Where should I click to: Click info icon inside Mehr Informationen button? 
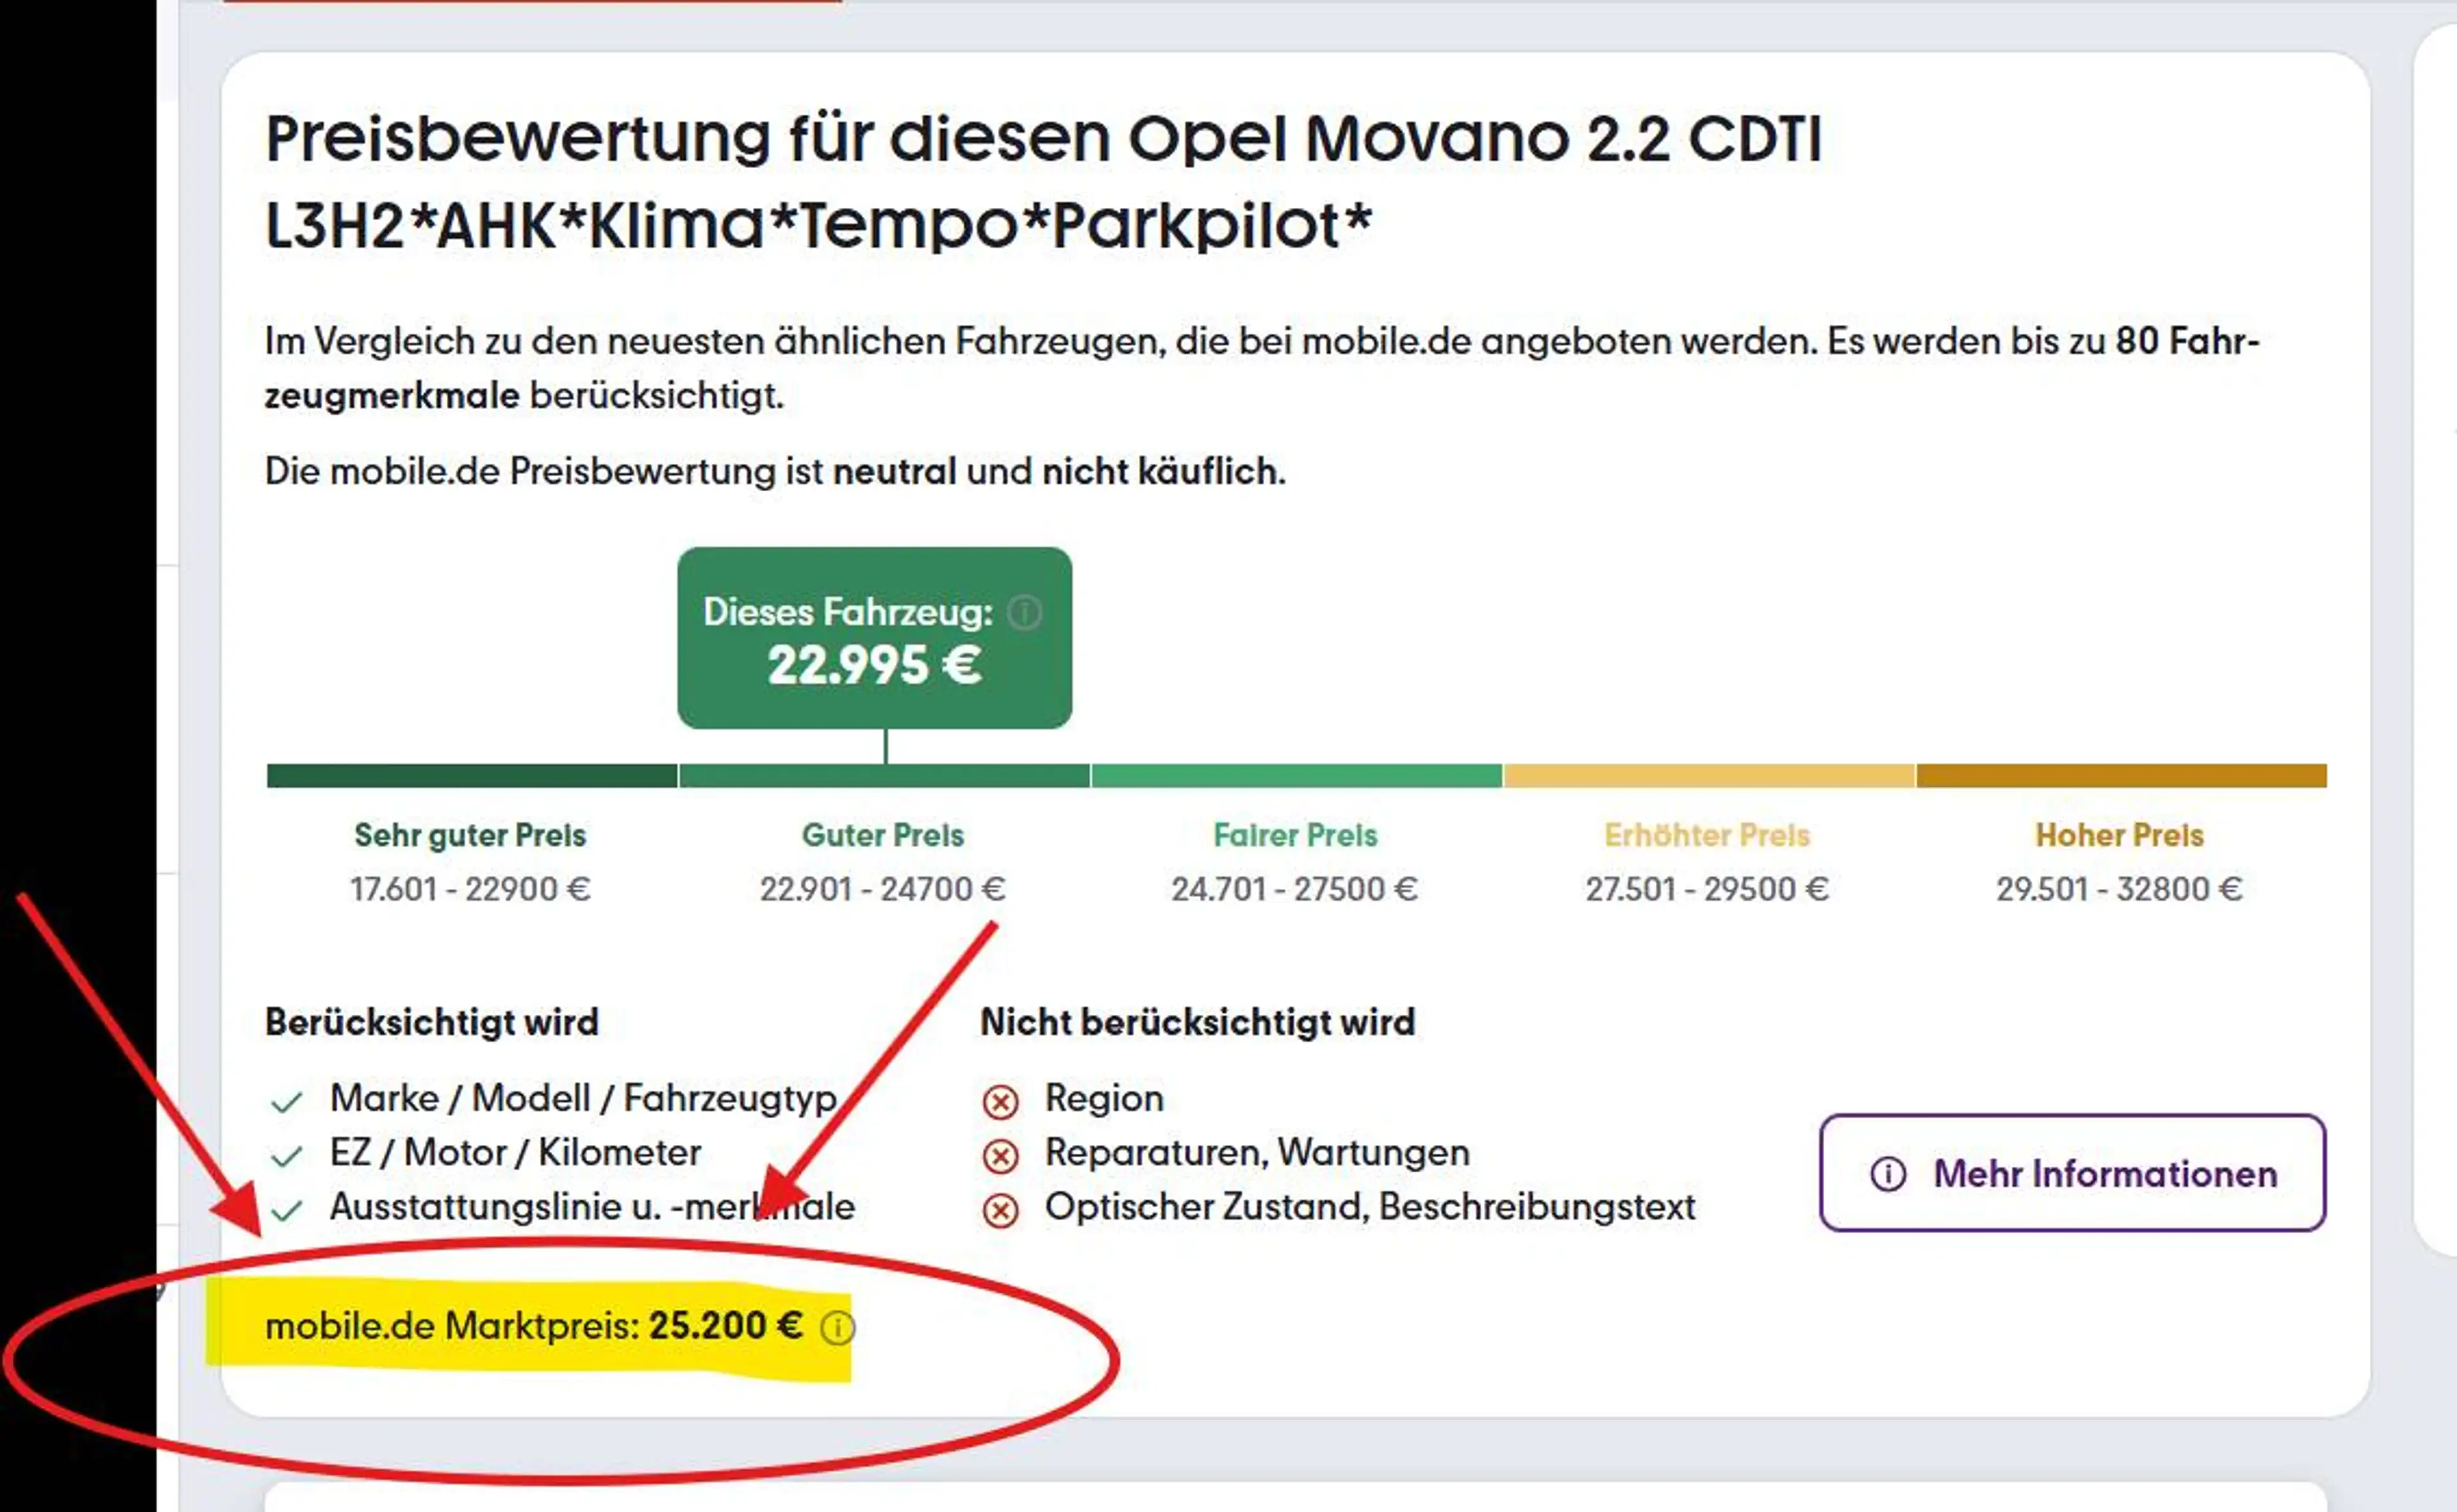tap(1888, 1173)
